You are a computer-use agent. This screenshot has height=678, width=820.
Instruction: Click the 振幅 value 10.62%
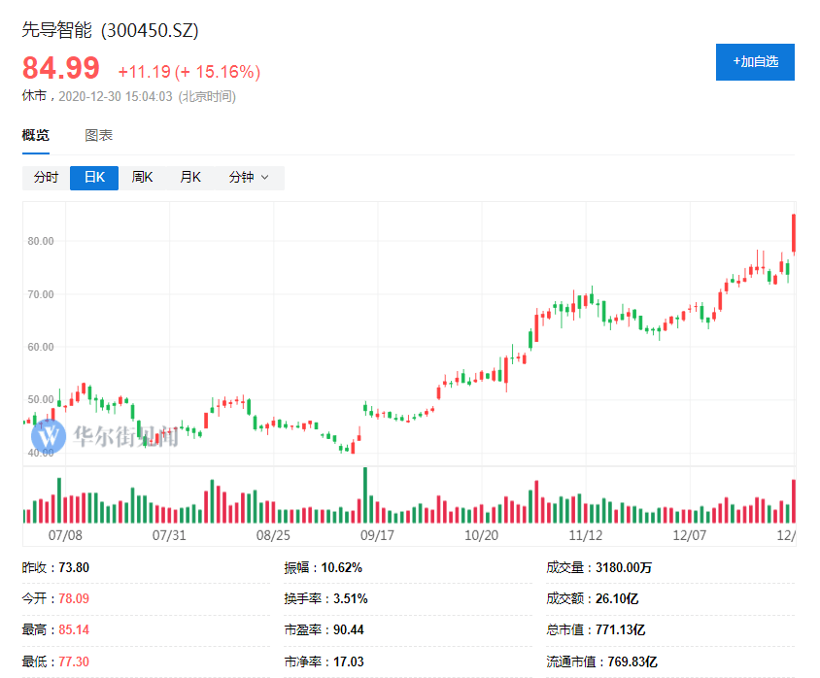(x=341, y=567)
